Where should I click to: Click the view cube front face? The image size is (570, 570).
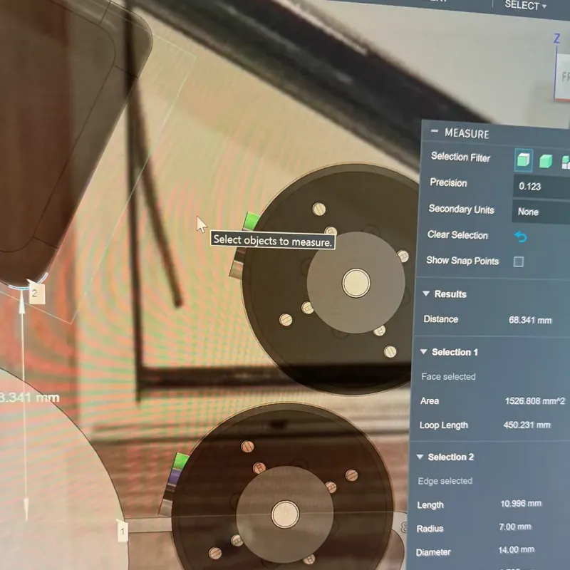click(563, 78)
